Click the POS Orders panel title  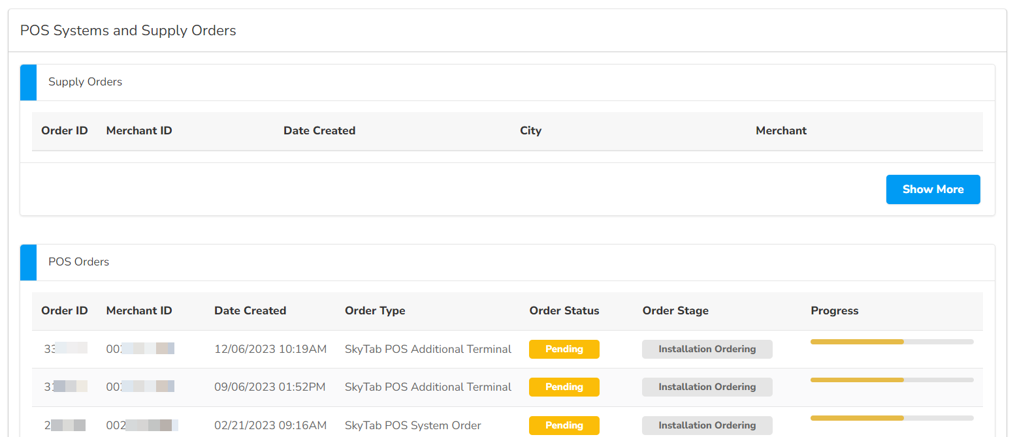coord(78,262)
